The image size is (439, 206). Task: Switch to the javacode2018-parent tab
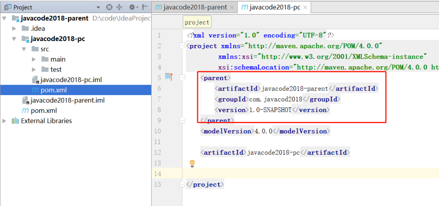point(191,7)
